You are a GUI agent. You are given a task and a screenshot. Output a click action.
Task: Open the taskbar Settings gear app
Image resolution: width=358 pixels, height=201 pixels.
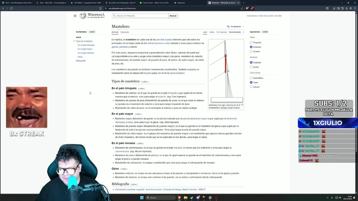[210, 198]
